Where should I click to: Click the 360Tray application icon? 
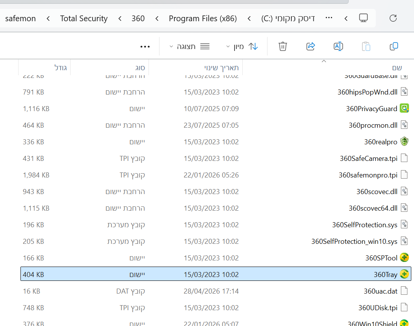tap(404, 274)
